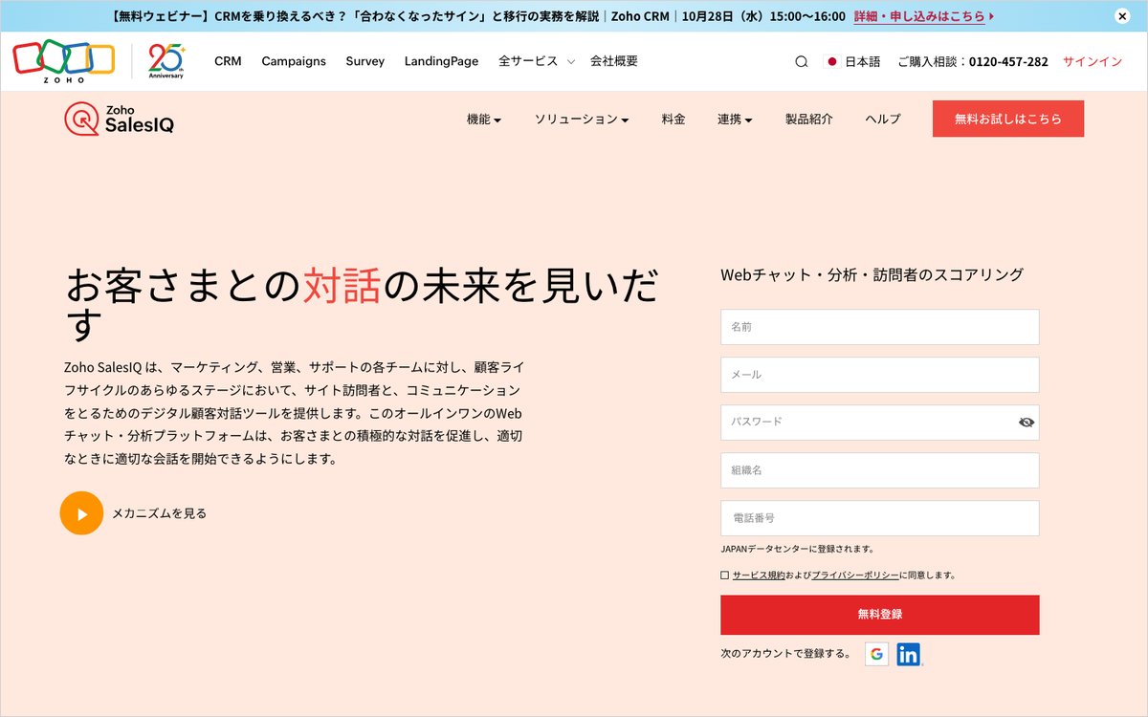Click the 無料お試しはこちら button
The image size is (1148, 717).
tap(1008, 119)
